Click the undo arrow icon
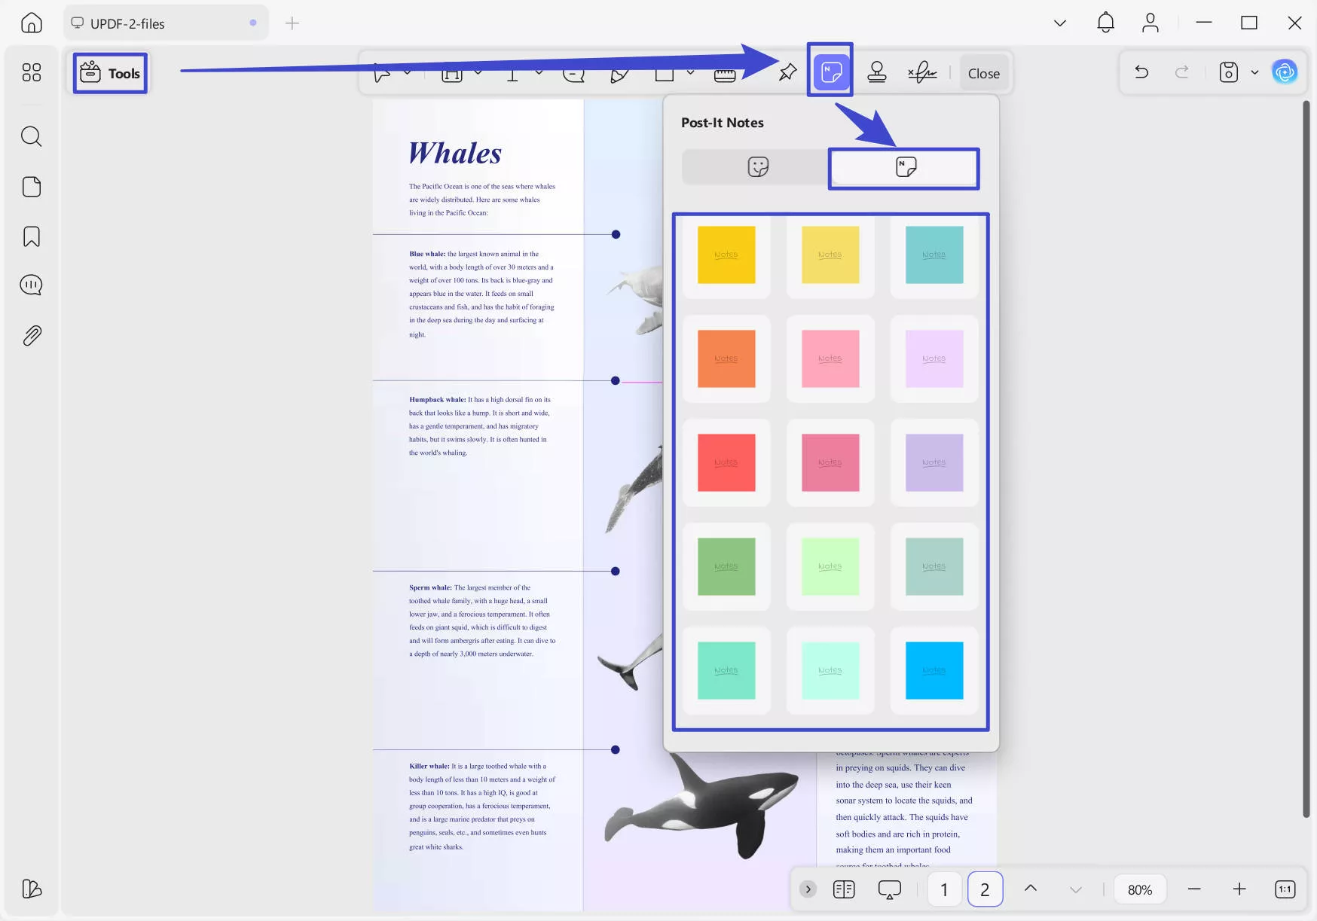Viewport: 1317px width, 921px height. click(x=1141, y=72)
